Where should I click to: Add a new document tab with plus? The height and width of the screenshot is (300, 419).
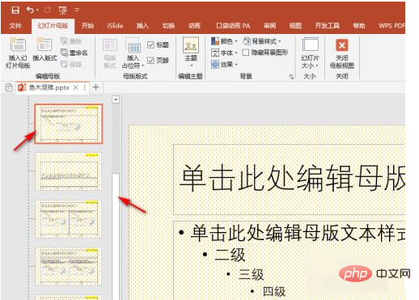[95, 87]
